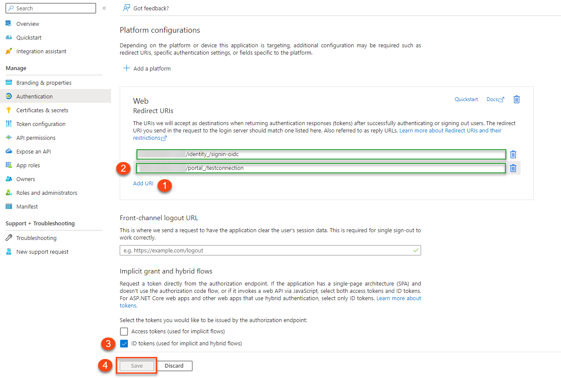Click the Save button
The height and width of the screenshot is (378, 561).
click(137, 366)
